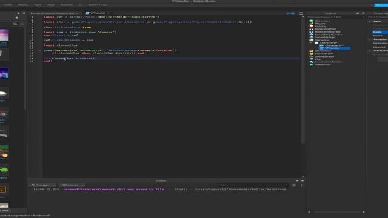Image resolution: width=388 pixels, height=218 pixels.
Task: Select the Name property row
Action: tap(380, 32)
